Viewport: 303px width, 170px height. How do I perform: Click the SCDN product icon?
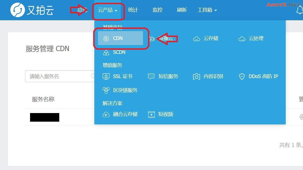(106, 52)
